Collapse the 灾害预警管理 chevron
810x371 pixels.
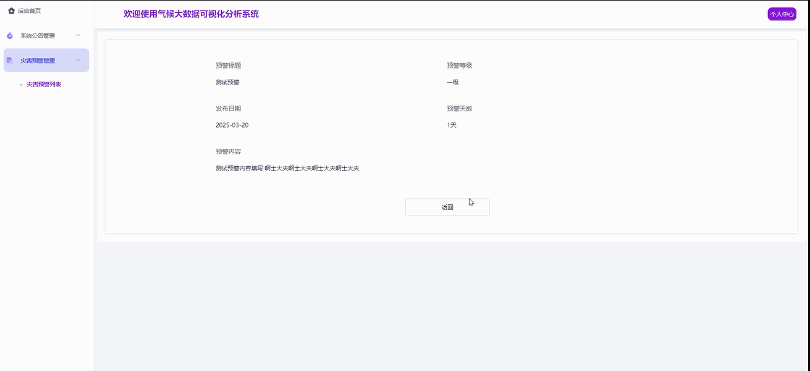point(78,60)
